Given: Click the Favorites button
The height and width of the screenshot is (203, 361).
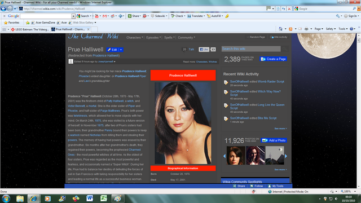Looking at the screenshot, I should (x=11, y=23).
